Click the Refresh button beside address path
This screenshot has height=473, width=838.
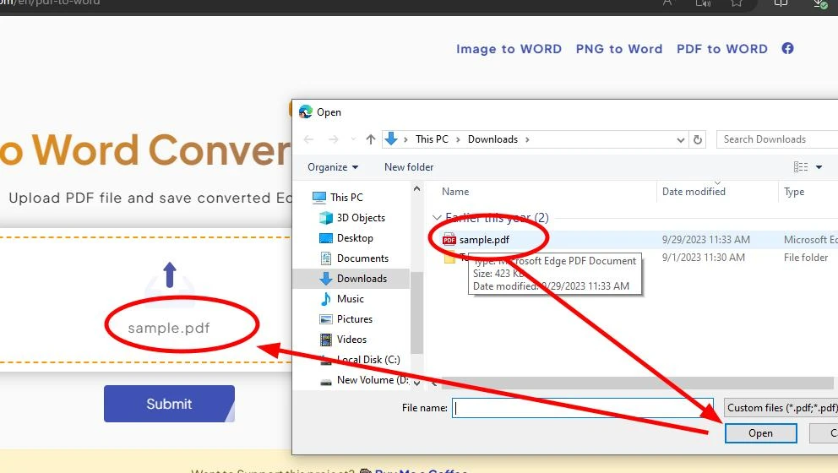point(698,139)
